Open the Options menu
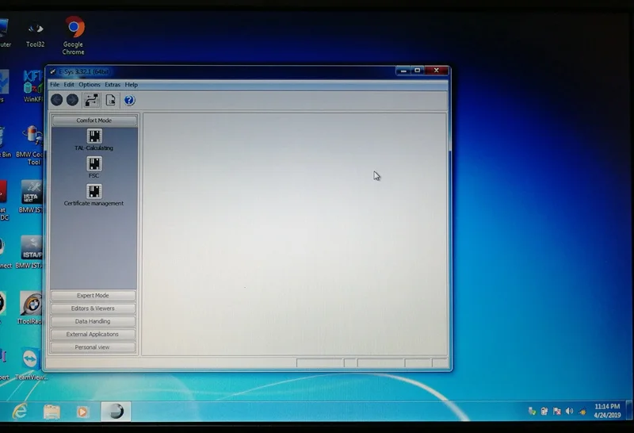 tap(90, 85)
